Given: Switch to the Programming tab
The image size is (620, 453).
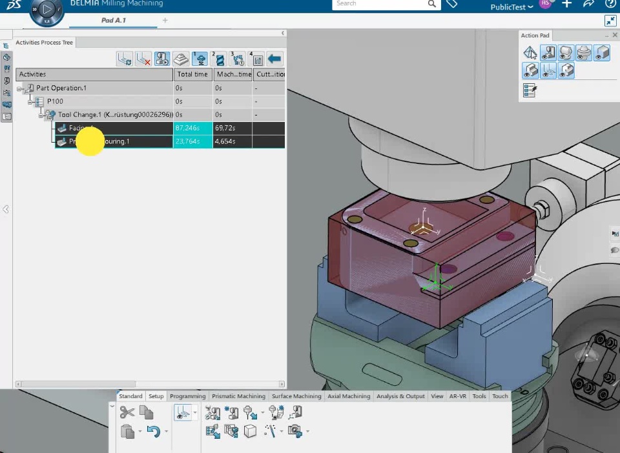Looking at the screenshot, I should coord(188,396).
